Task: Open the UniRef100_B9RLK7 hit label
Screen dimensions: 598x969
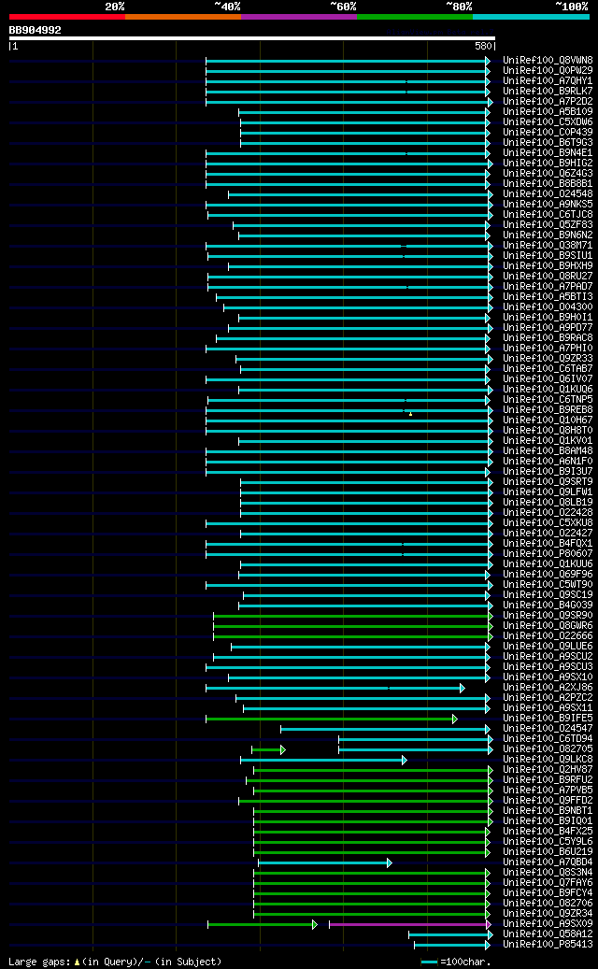Action: [548, 92]
